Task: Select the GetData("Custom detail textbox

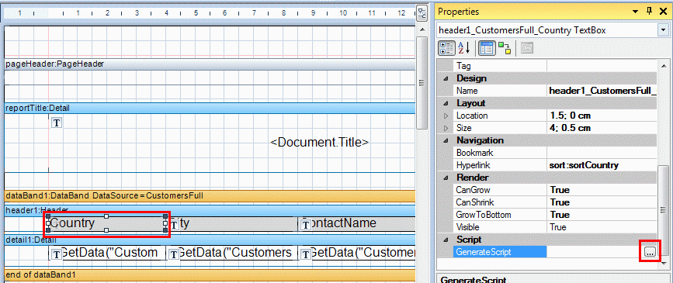Action: (x=107, y=253)
